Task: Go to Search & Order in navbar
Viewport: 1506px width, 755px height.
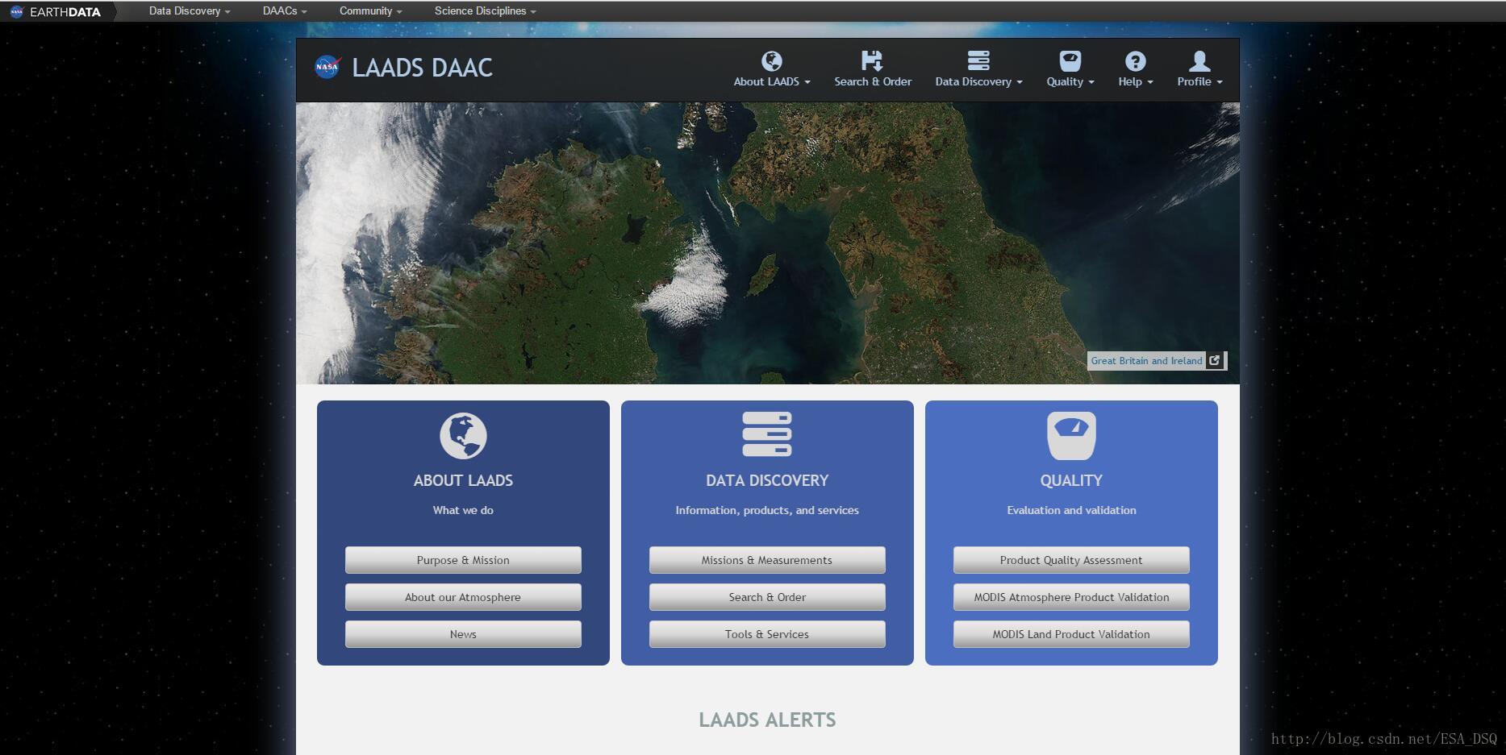Action: 873,81
